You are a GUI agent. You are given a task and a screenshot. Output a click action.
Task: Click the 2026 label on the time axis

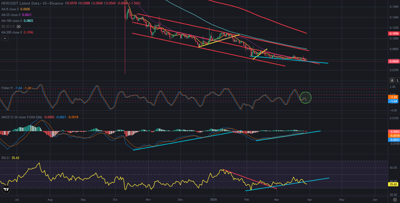click(x=213, y=198)
